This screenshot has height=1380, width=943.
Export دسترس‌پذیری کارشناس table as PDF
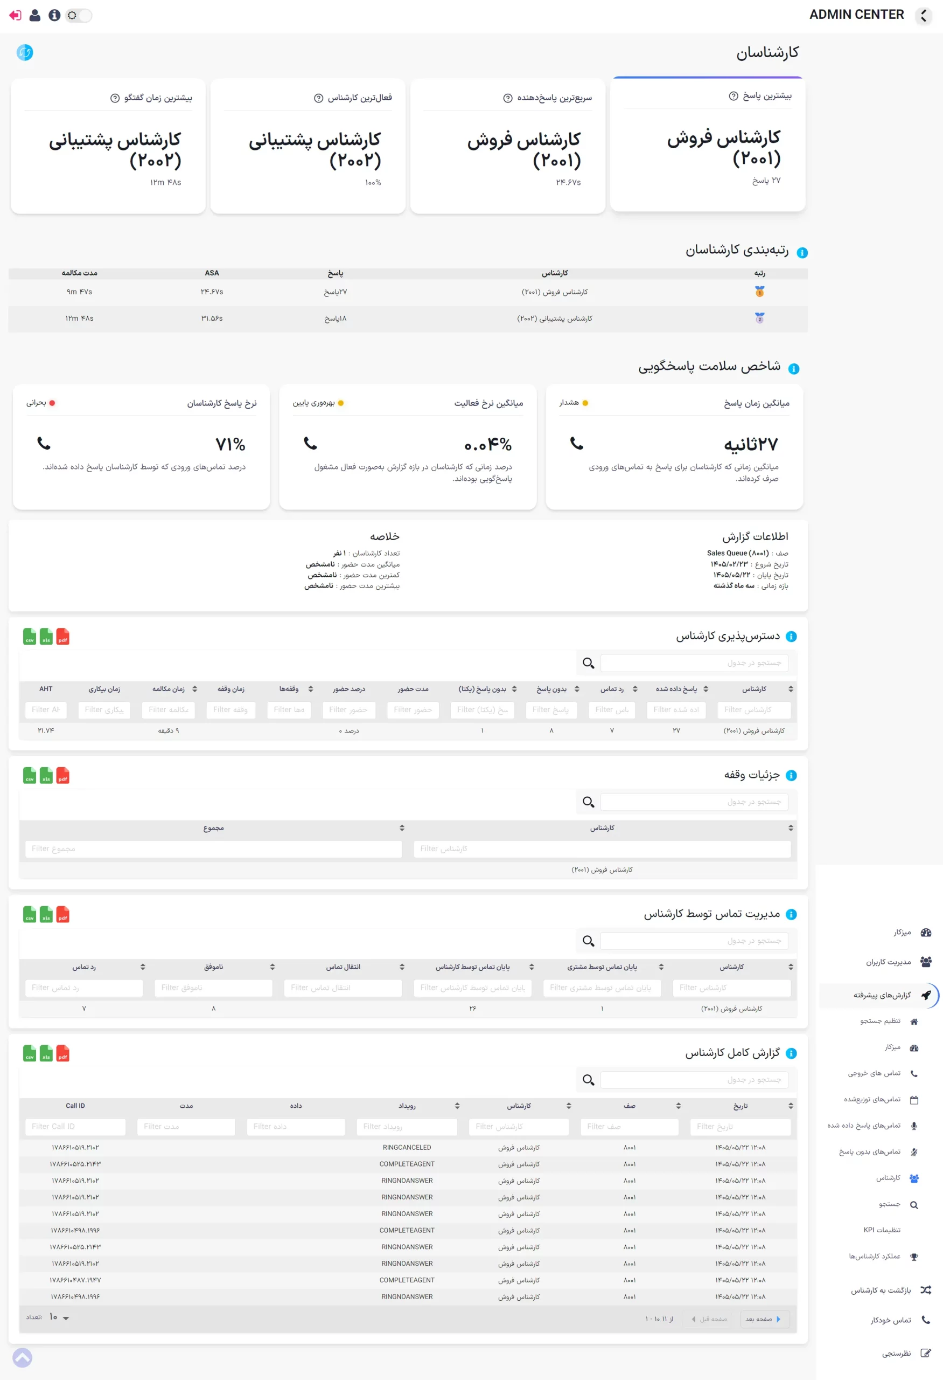click(63, 636)
